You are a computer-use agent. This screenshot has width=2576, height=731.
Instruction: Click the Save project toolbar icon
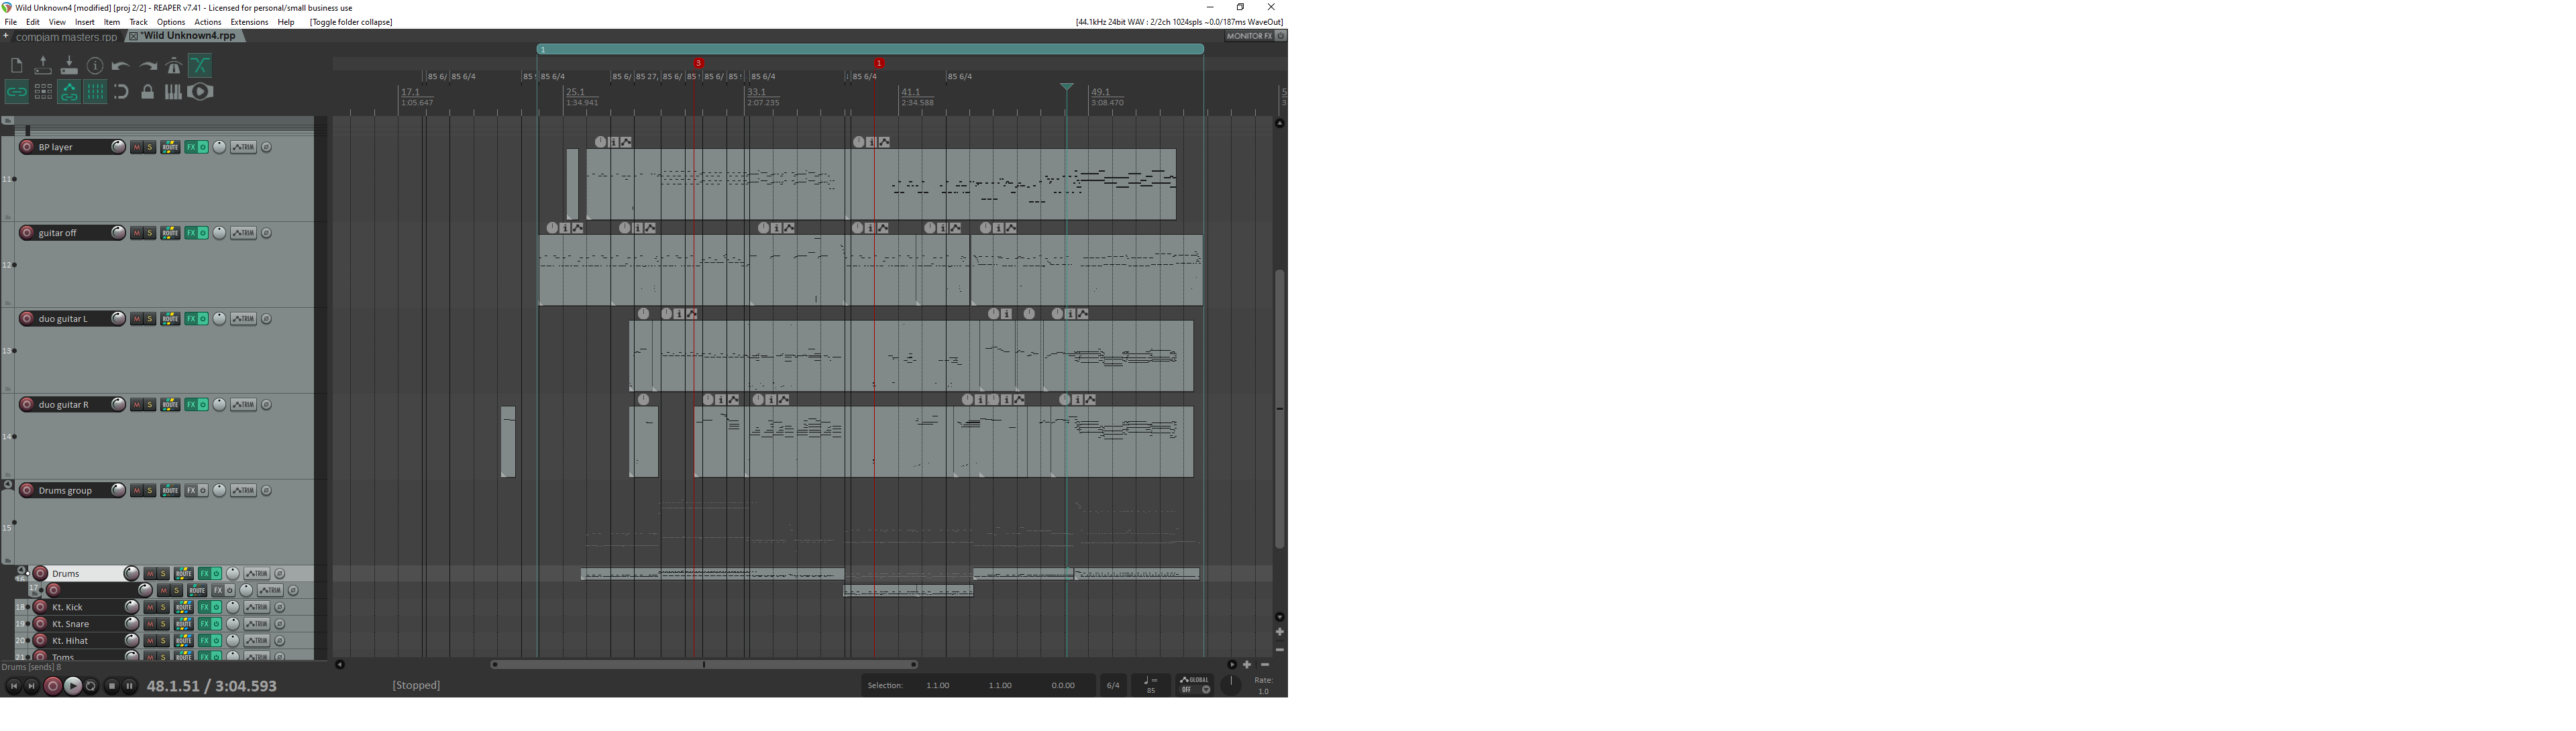pos(69,66)
